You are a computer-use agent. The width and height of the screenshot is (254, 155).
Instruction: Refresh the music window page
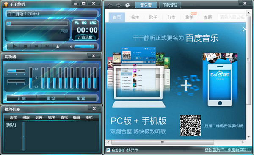click(x=127, y=5)
